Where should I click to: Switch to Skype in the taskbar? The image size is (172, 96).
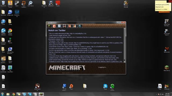[x=30, y=94]
